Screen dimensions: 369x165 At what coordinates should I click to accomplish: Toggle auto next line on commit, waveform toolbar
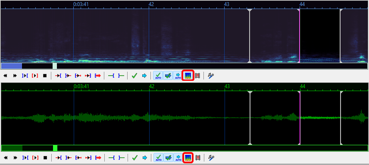(168, 157)
